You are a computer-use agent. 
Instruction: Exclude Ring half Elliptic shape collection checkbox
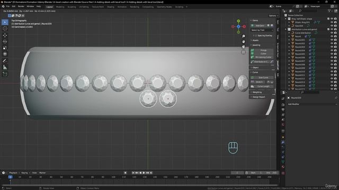click(x=328, y=19)
